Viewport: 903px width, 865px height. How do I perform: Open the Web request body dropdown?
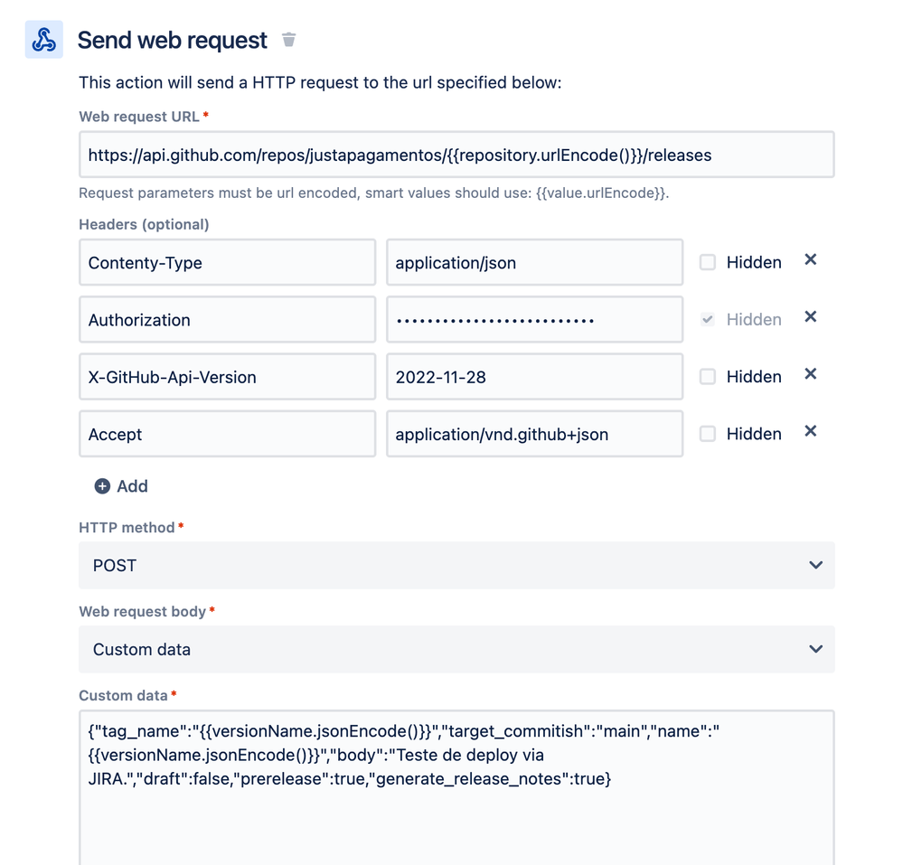click(x=456, y=650)
